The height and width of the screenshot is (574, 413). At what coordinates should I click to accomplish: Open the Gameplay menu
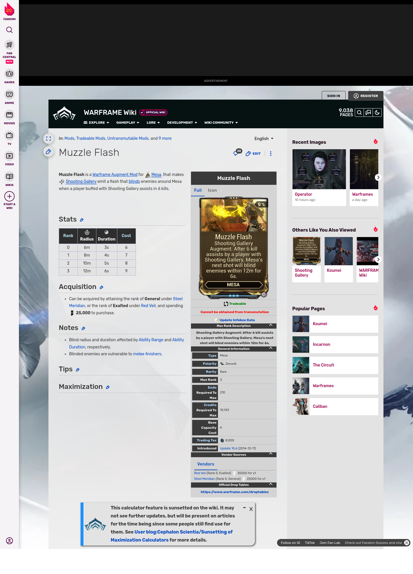[128, 123]
